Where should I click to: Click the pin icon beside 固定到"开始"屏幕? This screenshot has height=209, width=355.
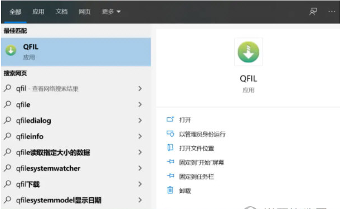171,162
